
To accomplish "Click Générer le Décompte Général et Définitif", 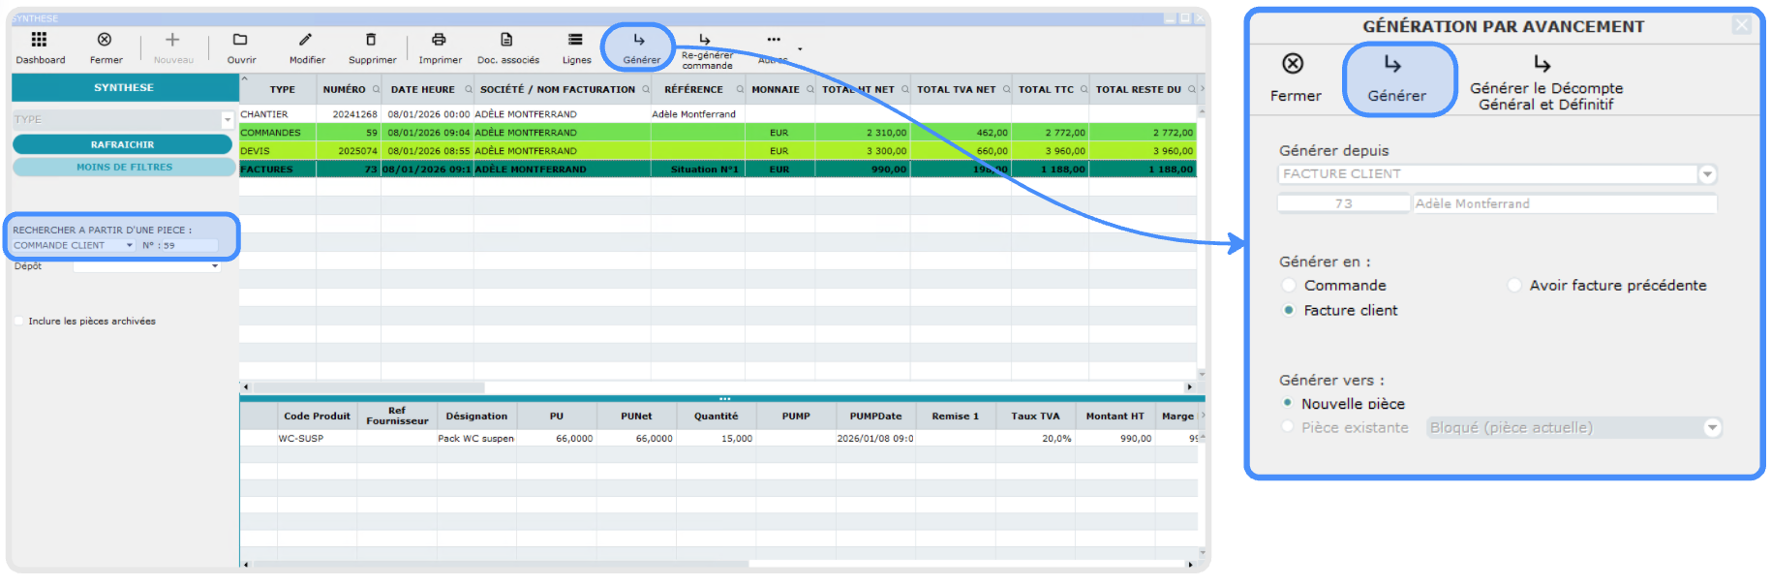I will [x=1544, y=64].
